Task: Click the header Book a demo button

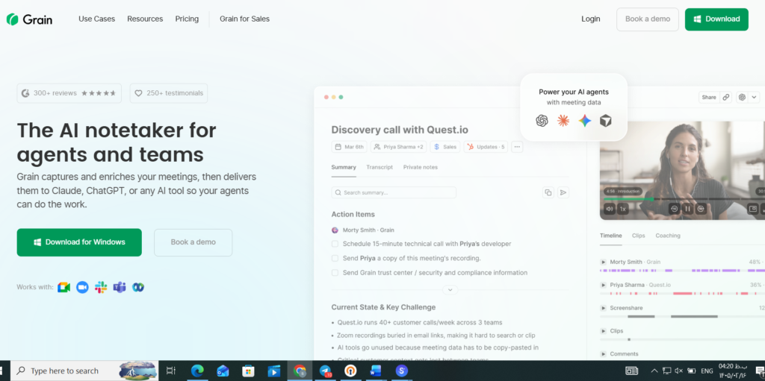Action: coord(648,19)
